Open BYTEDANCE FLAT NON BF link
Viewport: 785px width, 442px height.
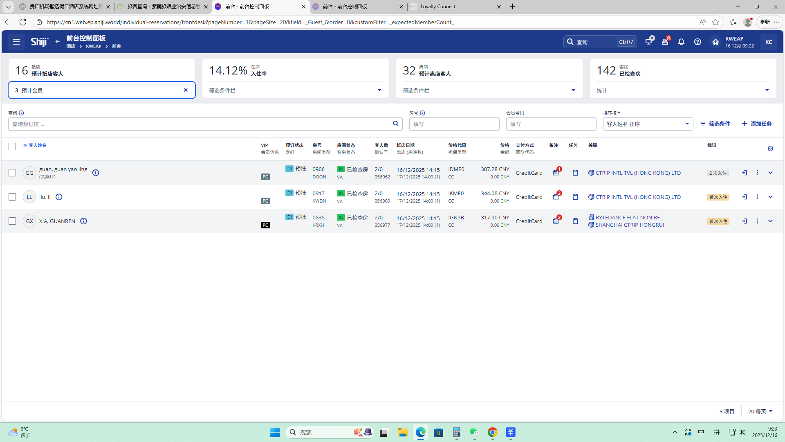click(x=627, y=217)
